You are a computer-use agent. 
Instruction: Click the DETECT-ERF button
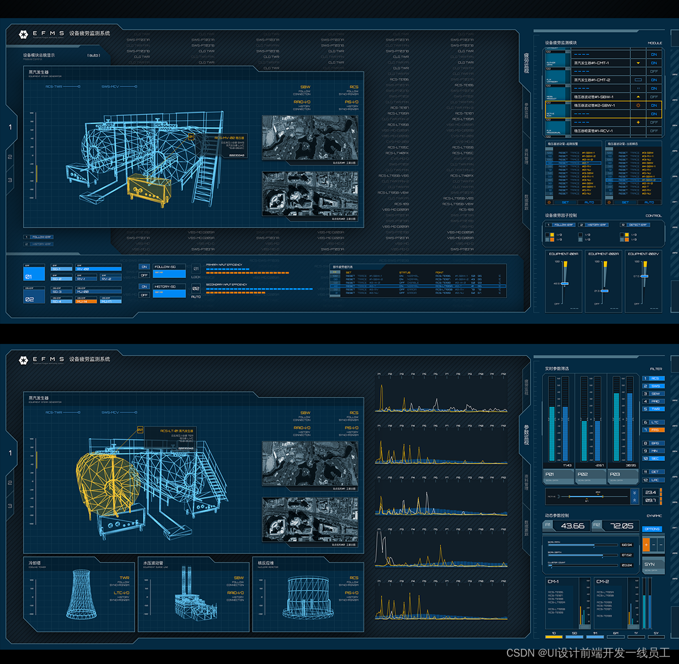click(x=635, y=225)
